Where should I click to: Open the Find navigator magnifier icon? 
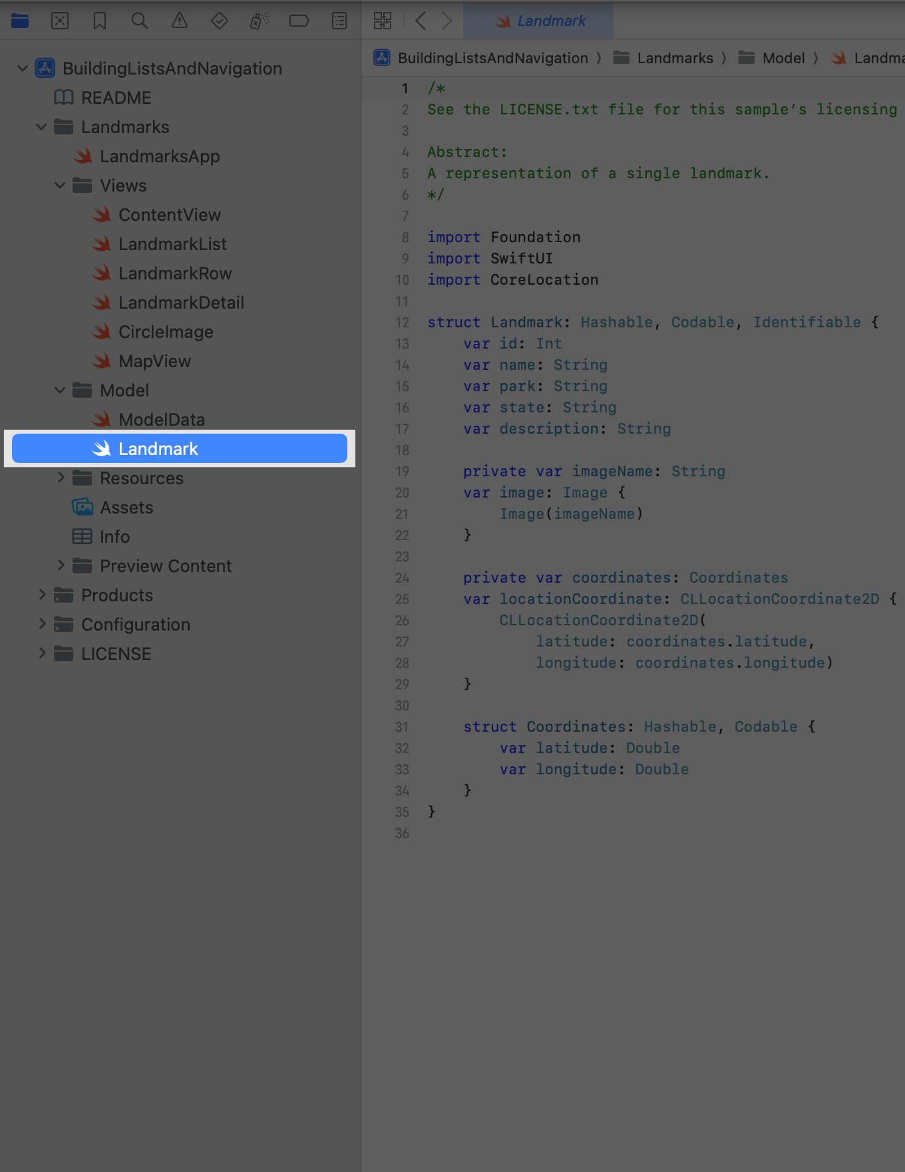click(140, 21)
